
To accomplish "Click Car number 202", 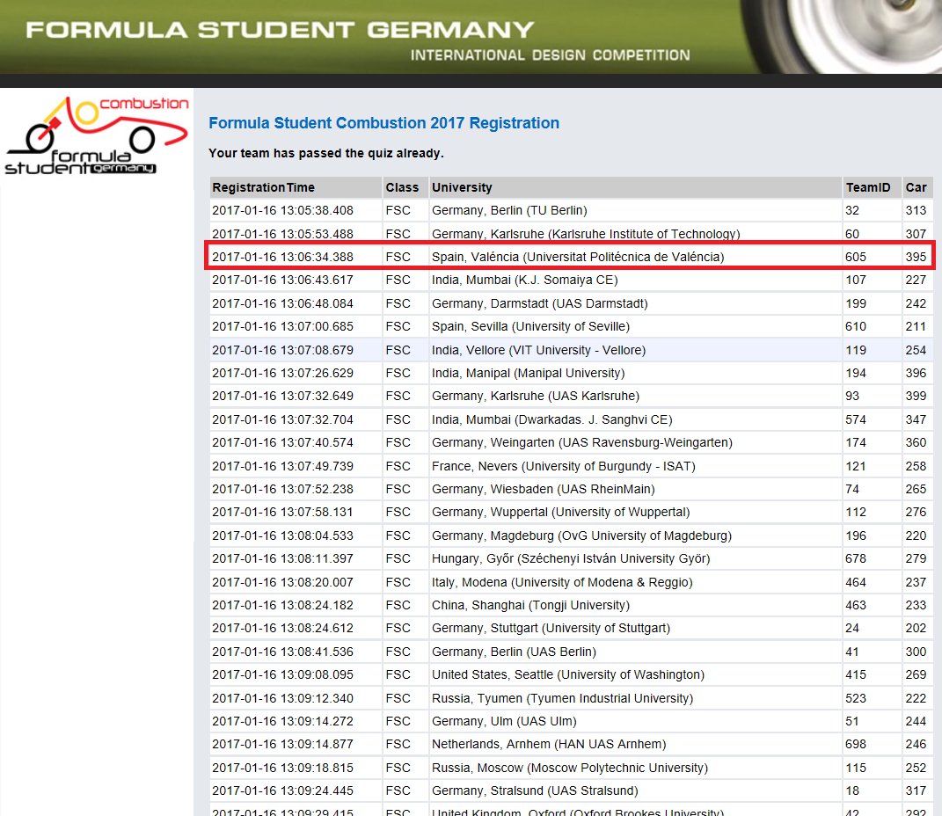I will point(916,628).
